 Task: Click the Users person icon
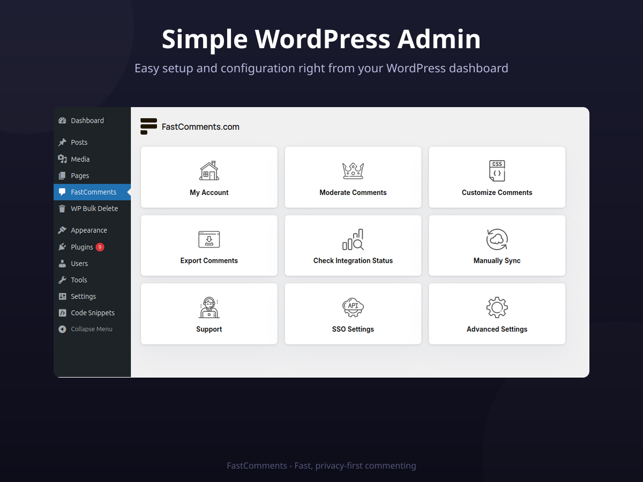(x=62, y=263)
